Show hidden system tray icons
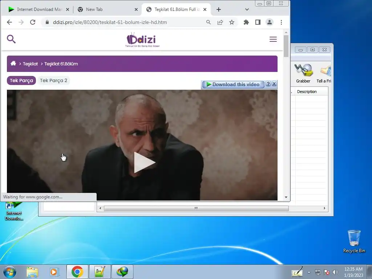Viewport: 372px width, 279px height. 309,272
